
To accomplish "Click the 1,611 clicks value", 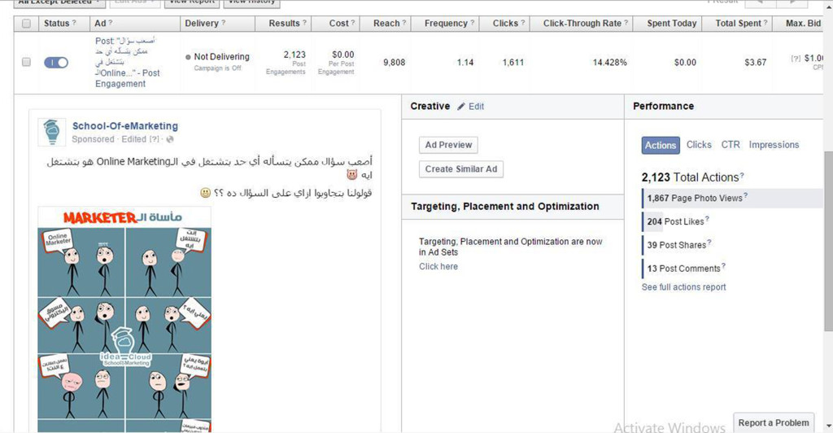I will point(513,62).
